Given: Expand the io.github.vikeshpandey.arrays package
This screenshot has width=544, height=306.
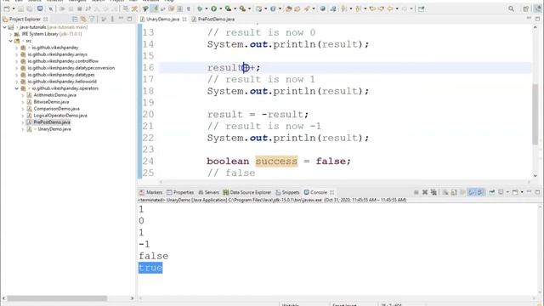Looking at the screenshot, I should [17, 54].
